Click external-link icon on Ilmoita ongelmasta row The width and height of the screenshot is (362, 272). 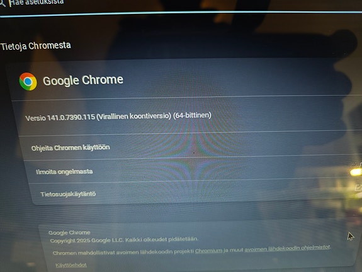tap(360, 165)
